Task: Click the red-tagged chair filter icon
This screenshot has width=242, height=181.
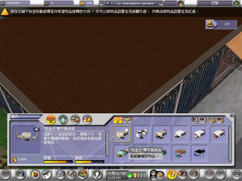Action: [203, 120]
